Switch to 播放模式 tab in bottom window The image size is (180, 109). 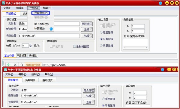point(47,80)
